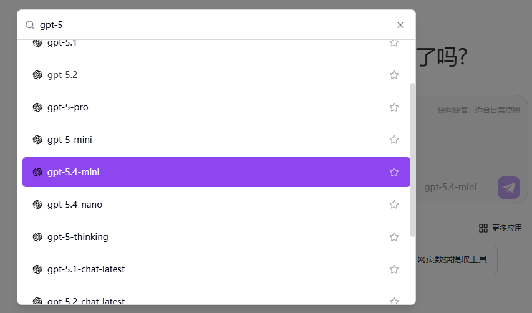Star the gpt-5.4-nano model
Screen dimensions: 532x313
(394, 205)
